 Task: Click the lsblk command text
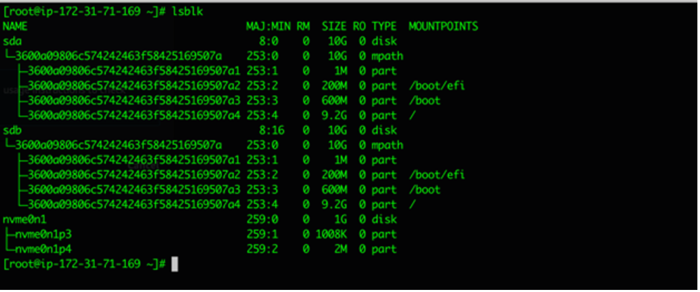coord(187,12)
